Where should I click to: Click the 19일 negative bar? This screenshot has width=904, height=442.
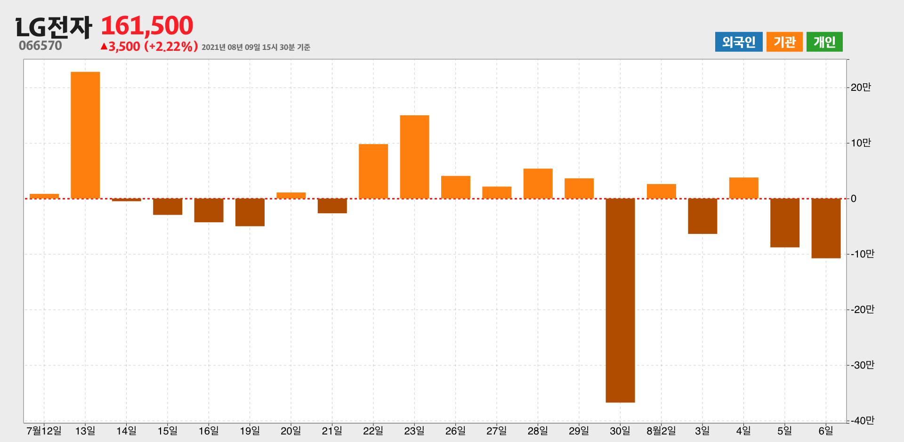coord(250,212)
